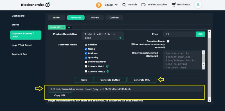The width and height of the screenshot is (225, 111).
Task: Open Payment Fee in the sidebar
Action: tap(19, 54)
